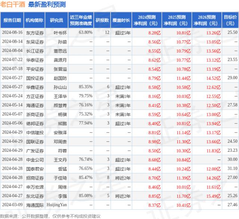Screen dimensions: 239x219
Task: Sort by 2025预测净利润 column header
Action: [x=177, y=20]
